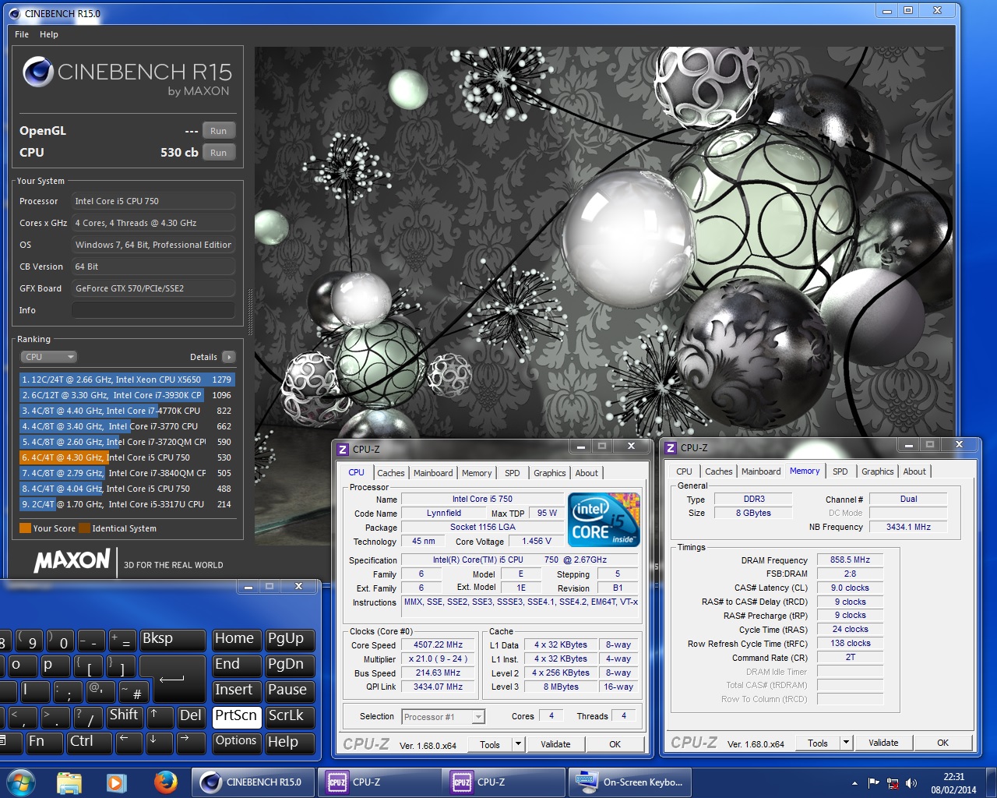This screenshot has width=997, height=798.
Task: Expand ranking Details arrow
Action: tap(228, 357)
